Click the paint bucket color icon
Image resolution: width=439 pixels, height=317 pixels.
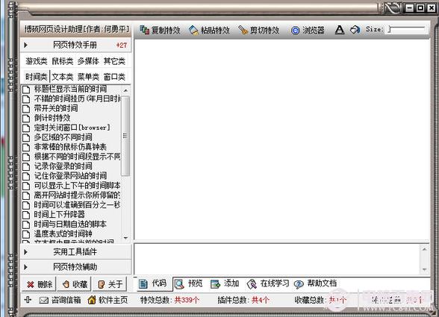tap(355, 30)
